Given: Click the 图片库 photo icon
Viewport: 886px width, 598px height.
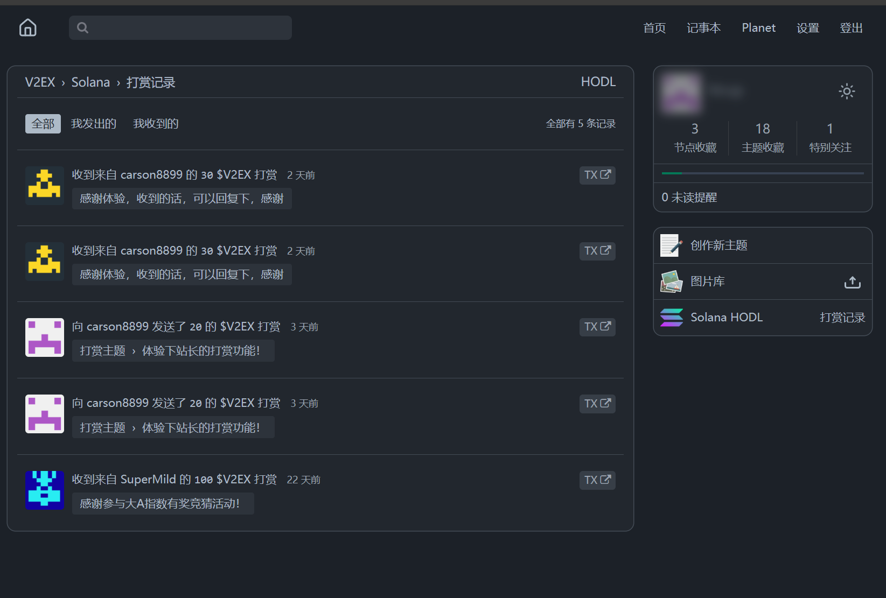Looking at the screenshot, I should coord(672,282).
